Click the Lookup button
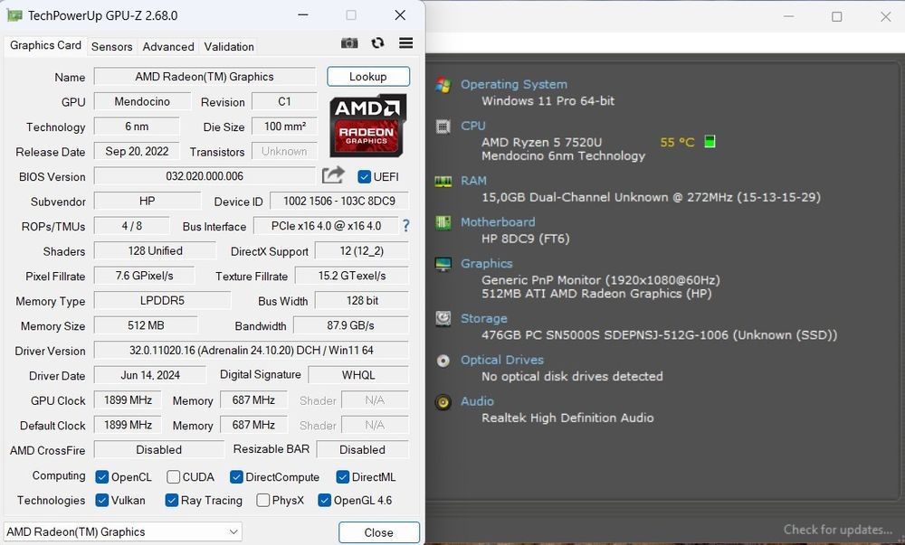Viewport: 905px width, 545px height. pos(368,77)
